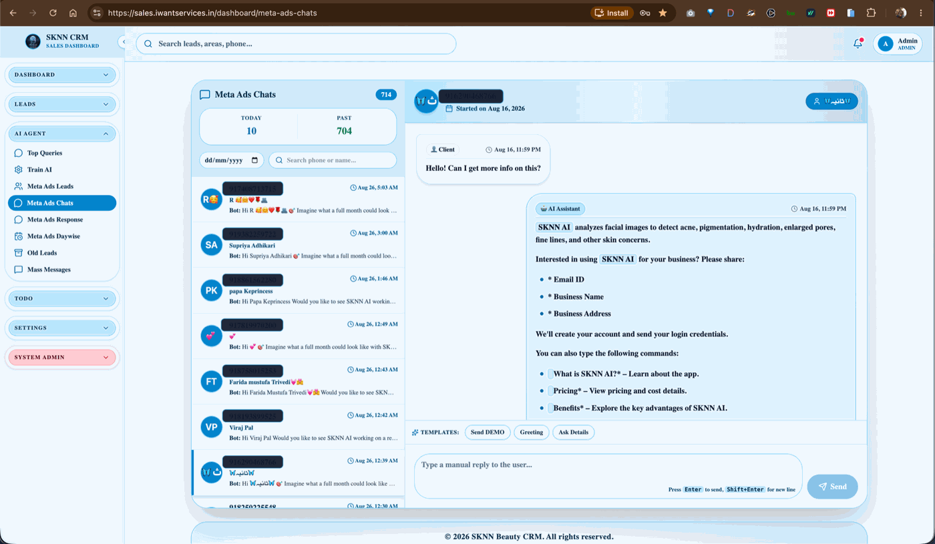Image resolution: width=935 pixels, height=544 pixels.
Task: Reload the page with the browser refresh icon
Action: pos(53,13)
